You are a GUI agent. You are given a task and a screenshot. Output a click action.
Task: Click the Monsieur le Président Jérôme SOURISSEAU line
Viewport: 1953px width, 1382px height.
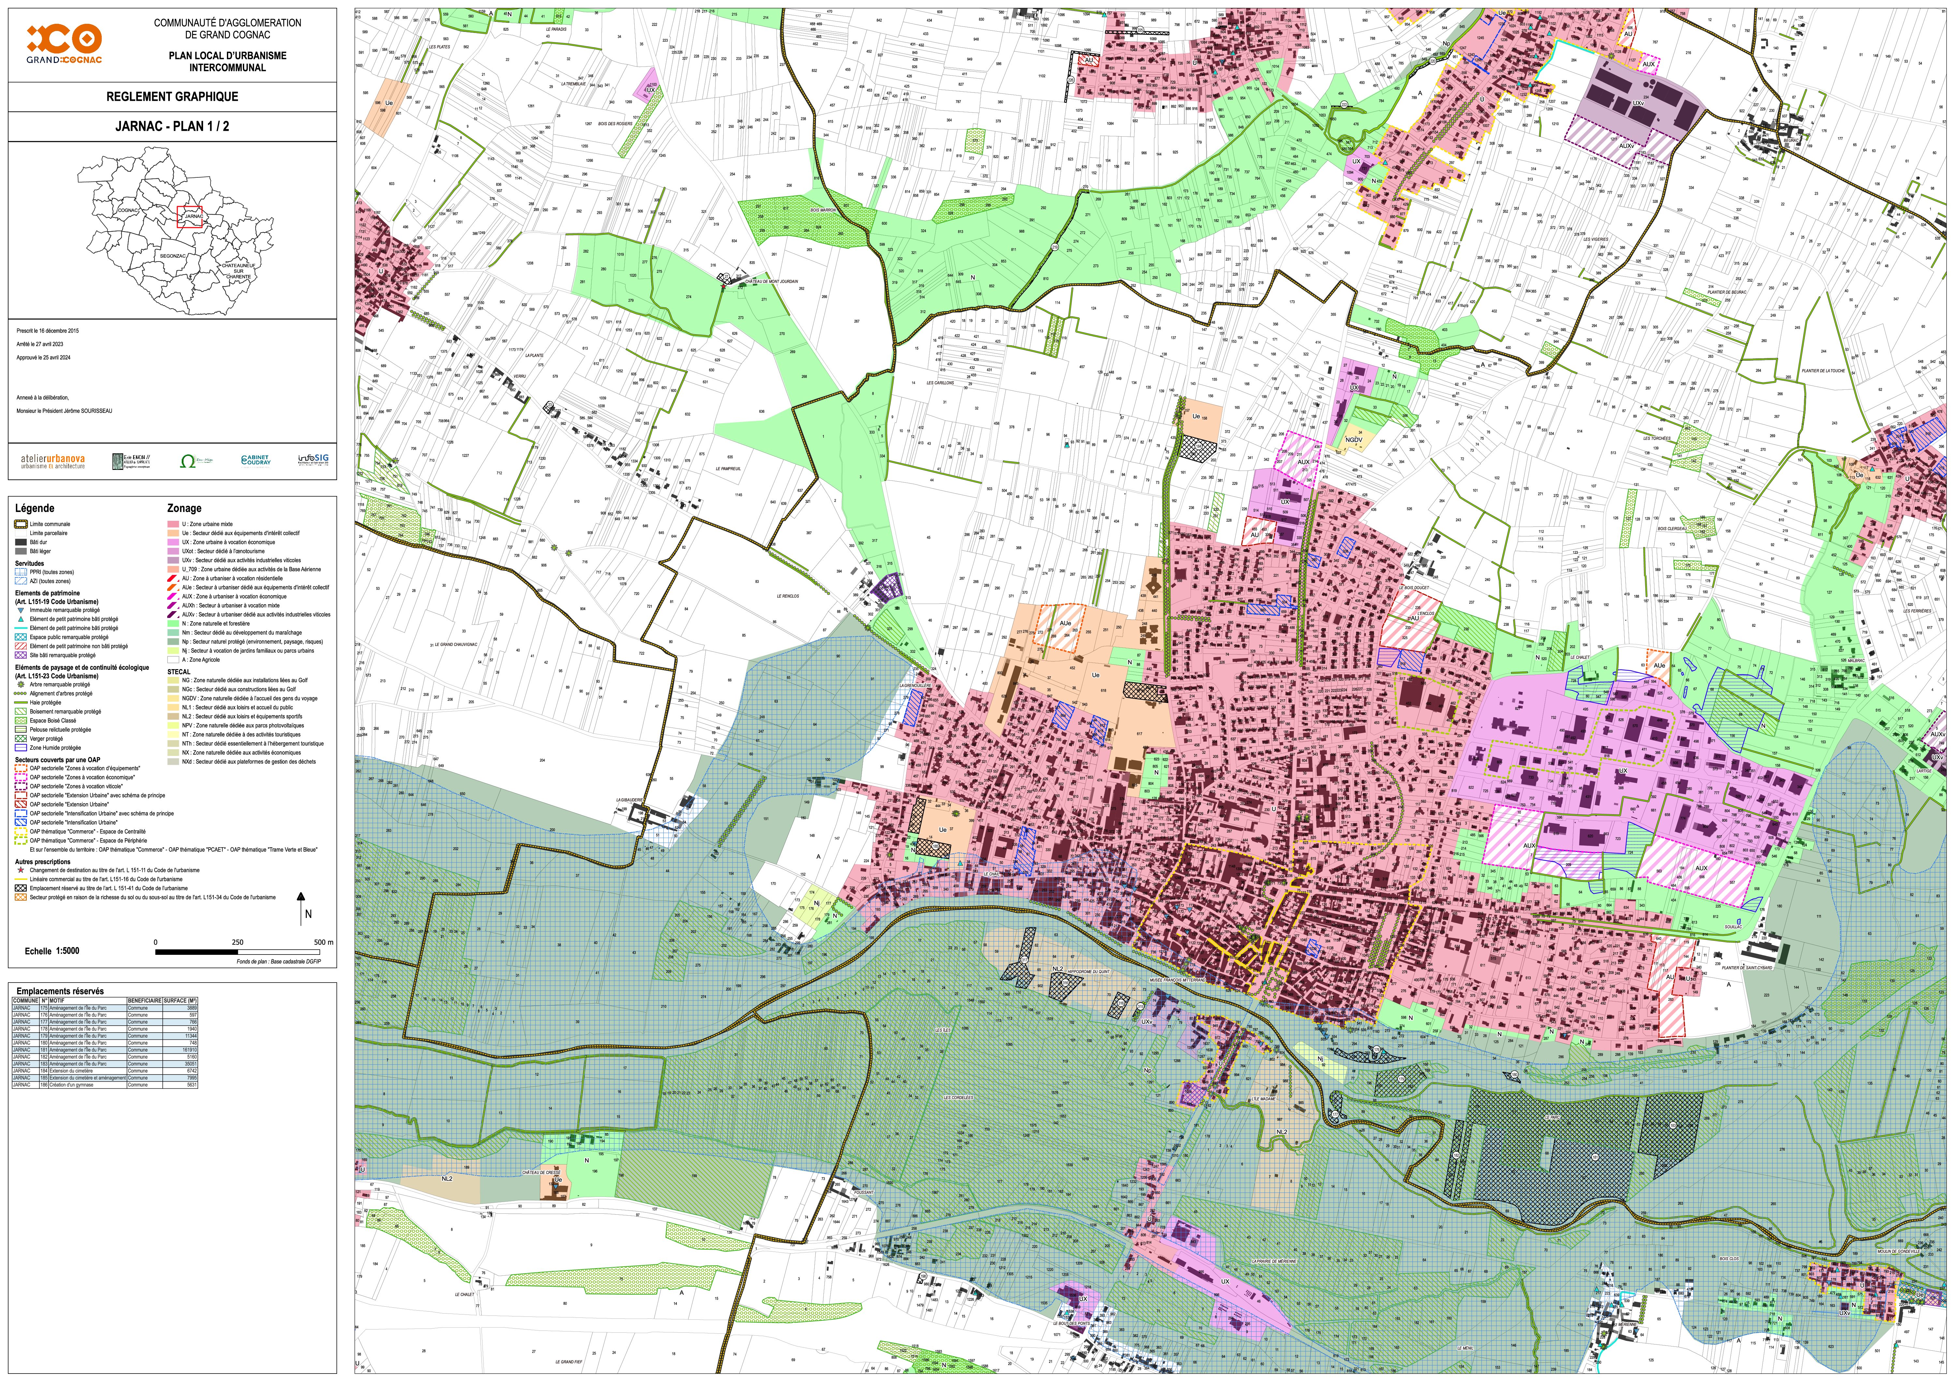pyautogui.click(x=64, y=411)
